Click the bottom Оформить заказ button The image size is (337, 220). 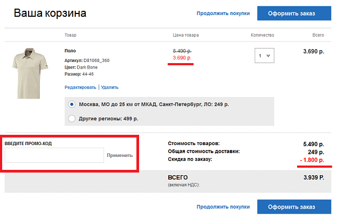tap(294, 207)
